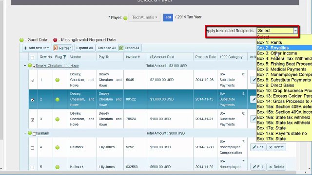Click Edit button for invoice 5252
312x175 pixels.
(258, 147)
